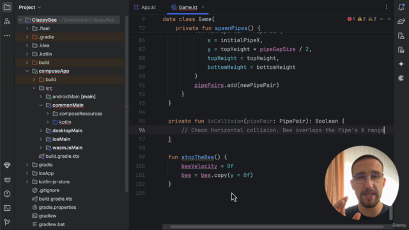The width and height of the screenshot is (409, 230).
Task: Expand the composeResources folder
Action: tap(48, 114)
